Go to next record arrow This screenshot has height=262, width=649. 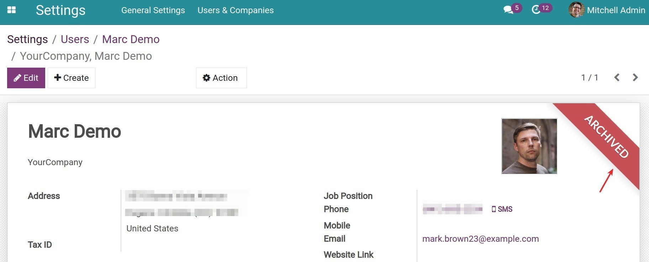pos(635,77)
